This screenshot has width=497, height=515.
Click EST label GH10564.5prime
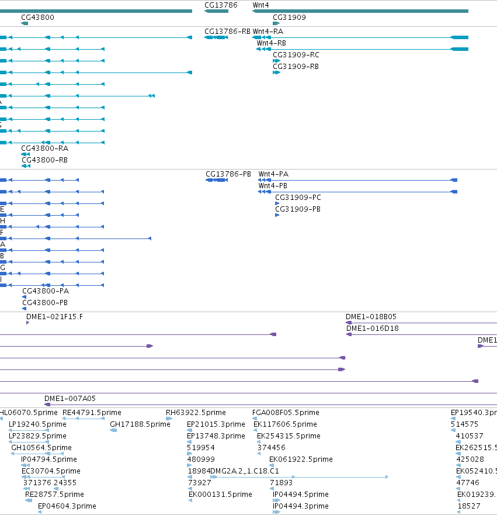[41, 448]
